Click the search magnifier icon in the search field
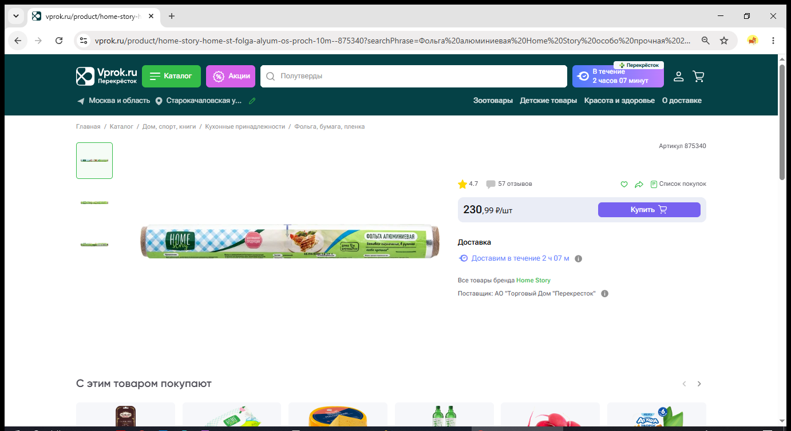 pyautogui.click(x=271, y=76)
